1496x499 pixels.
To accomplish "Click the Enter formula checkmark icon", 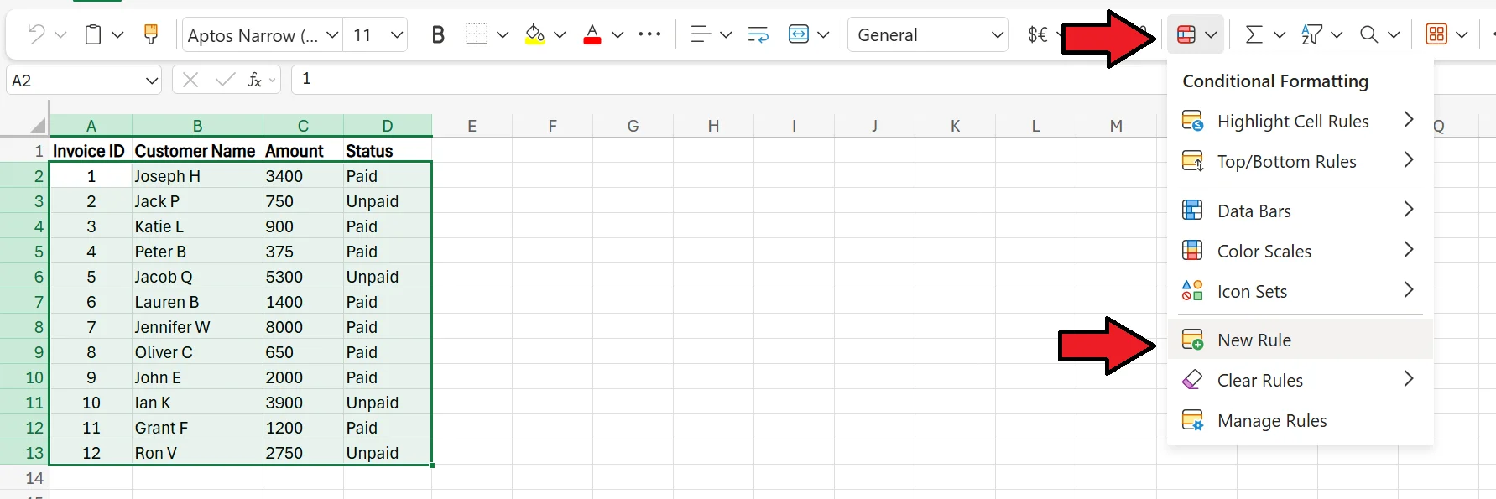I will point(225,80).
